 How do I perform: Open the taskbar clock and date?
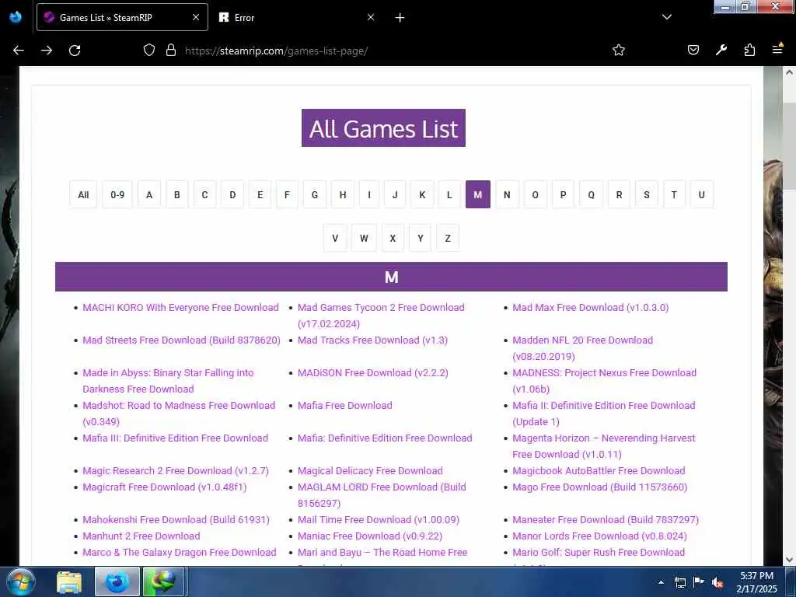[x=756, y=582]
